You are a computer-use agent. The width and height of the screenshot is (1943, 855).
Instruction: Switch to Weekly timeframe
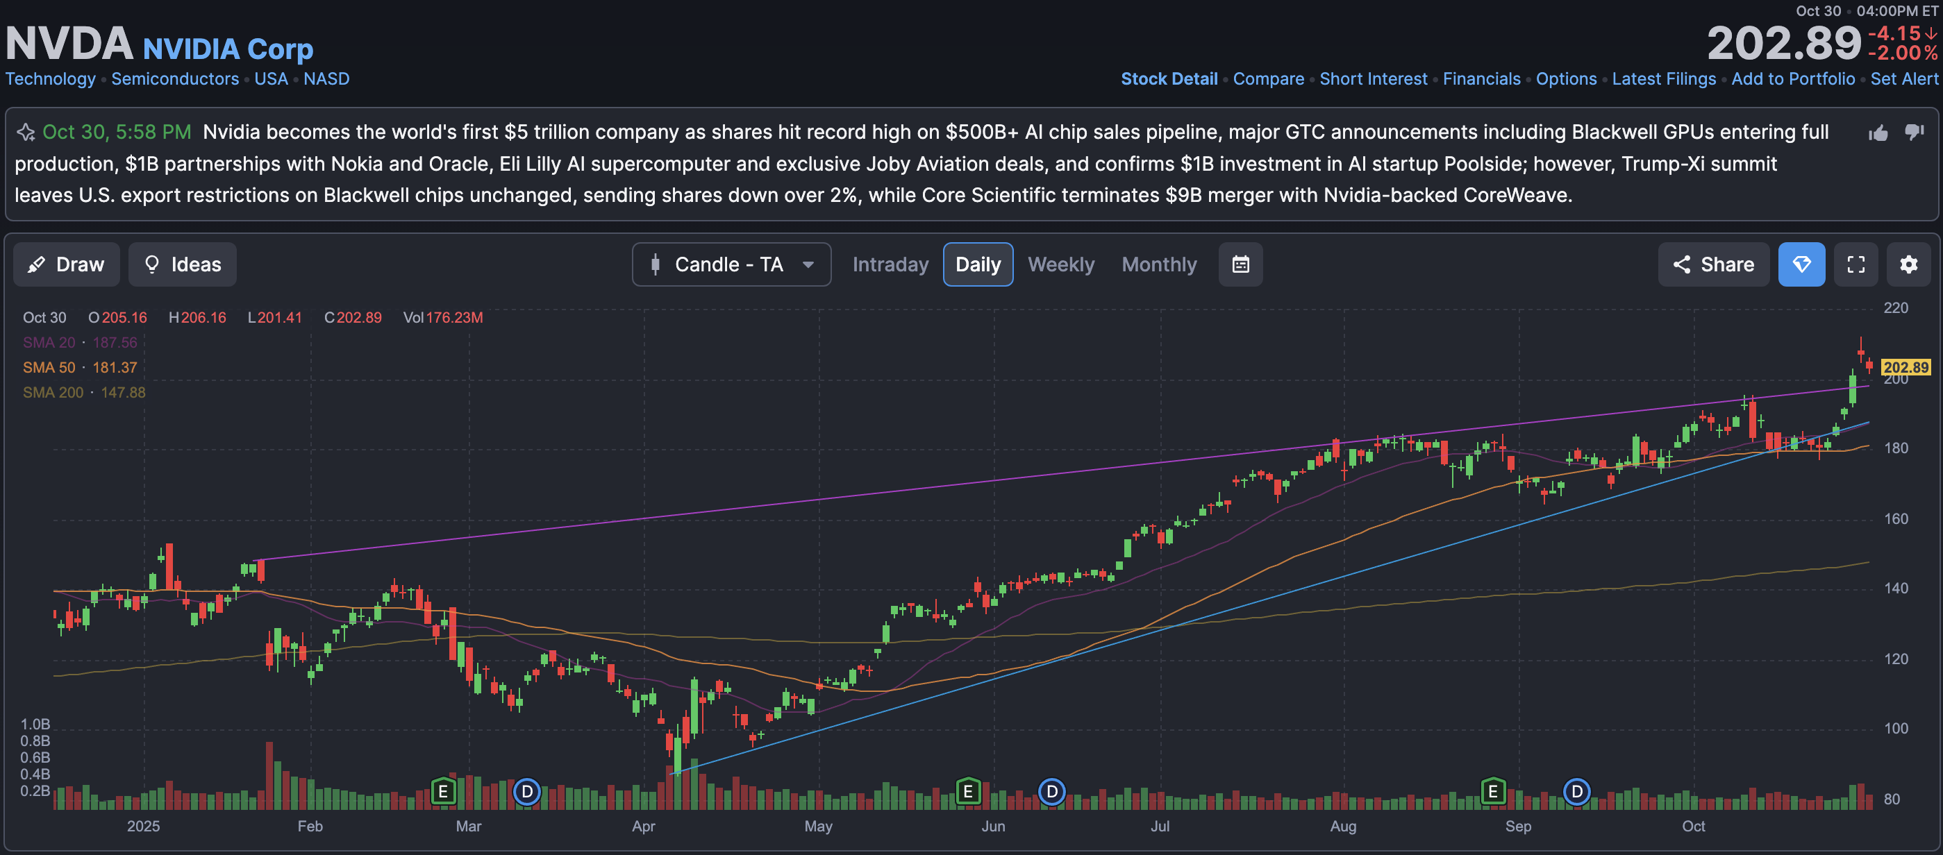click(x=1060, y=264)
